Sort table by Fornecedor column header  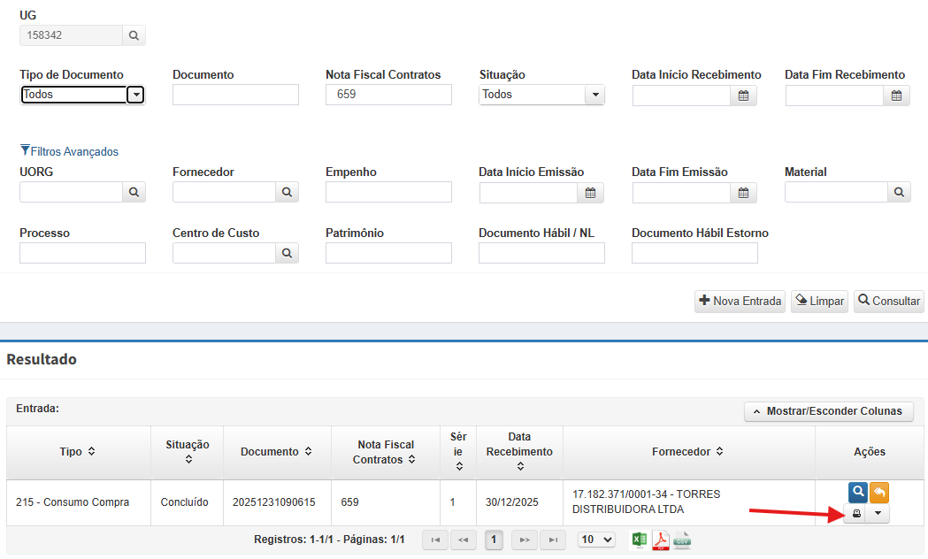[x=687, y=452]
